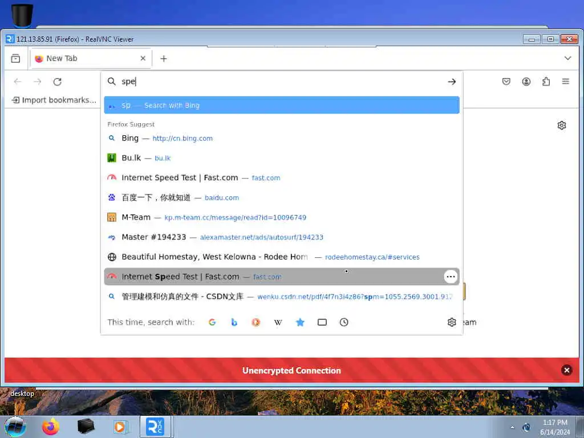Close the New Tab tab

(143, 59)
